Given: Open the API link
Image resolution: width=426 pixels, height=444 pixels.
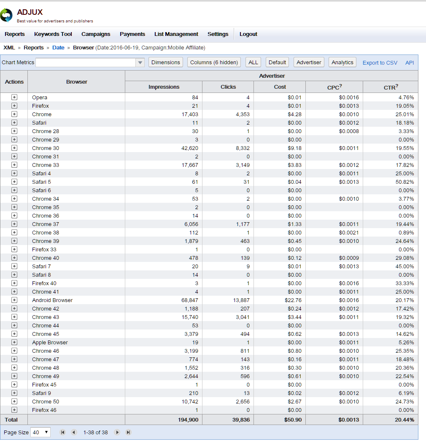Looking at the screenshot, I should [x=410, y=63].
